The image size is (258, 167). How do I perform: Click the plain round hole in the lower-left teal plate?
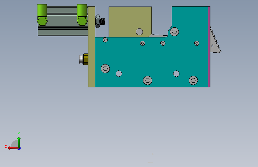(119, 74)
